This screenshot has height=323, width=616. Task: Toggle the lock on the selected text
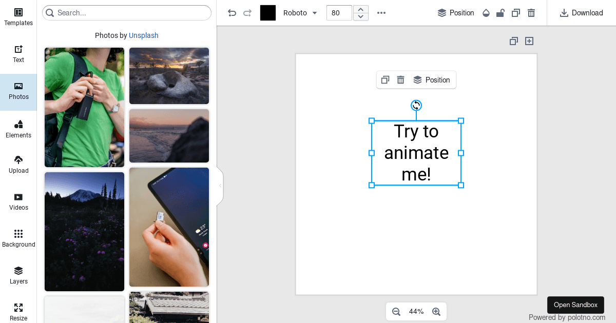click(500, 13)
